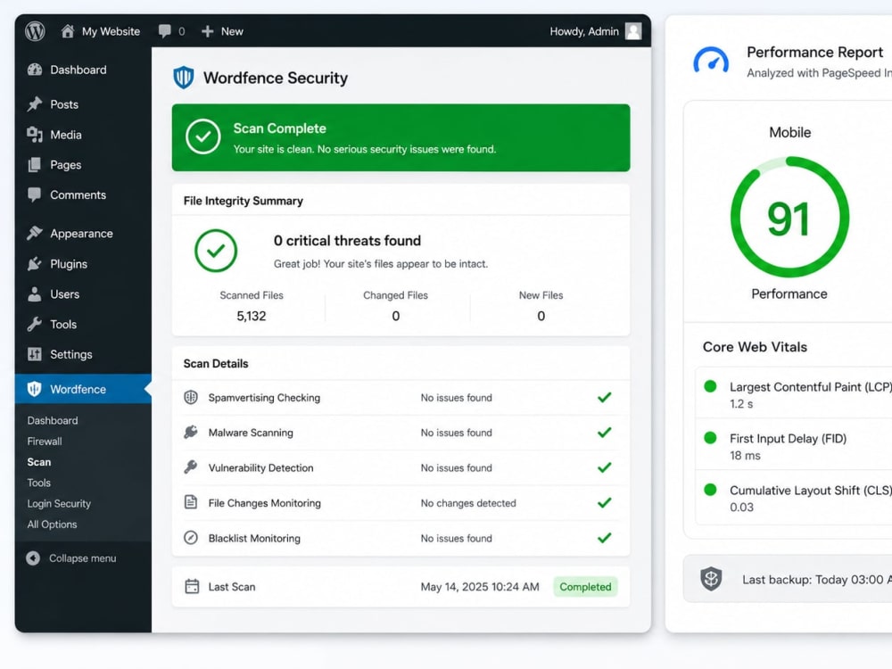Click the Completed status badge
The width and height of the screenshot is (892, 669).
tap(585, 587)
